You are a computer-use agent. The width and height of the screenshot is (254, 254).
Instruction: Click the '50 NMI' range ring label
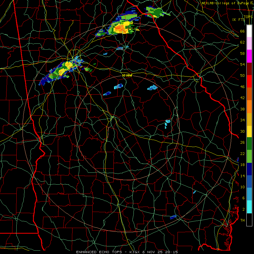click(127, 75)
